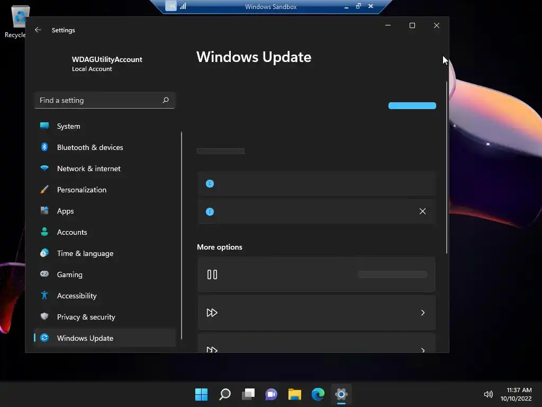
Task: Click the Bluetooth icon in the sidebar
Action: pyautogui.click(x=44, y=147)
